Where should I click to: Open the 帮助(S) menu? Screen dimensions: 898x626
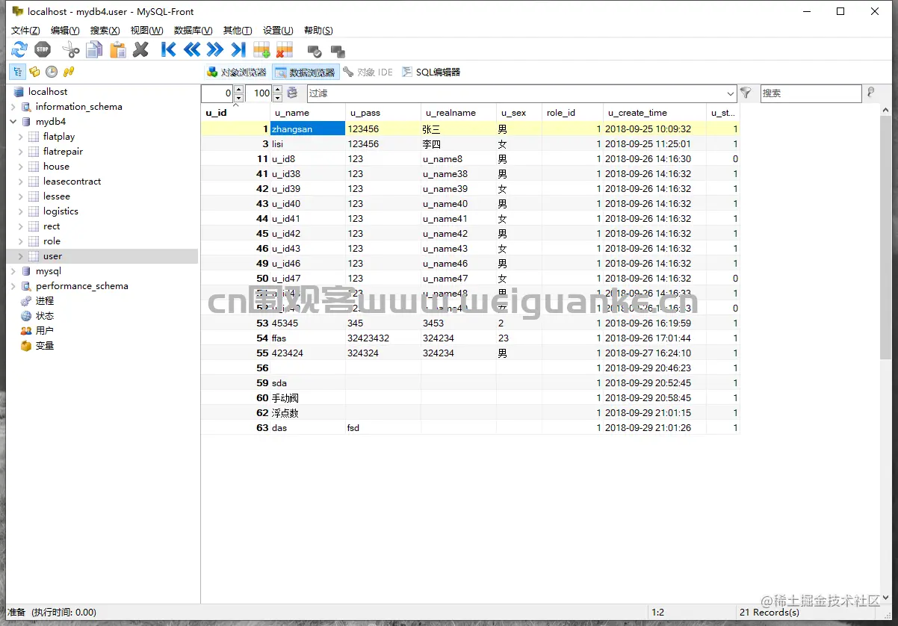(318, 30)
